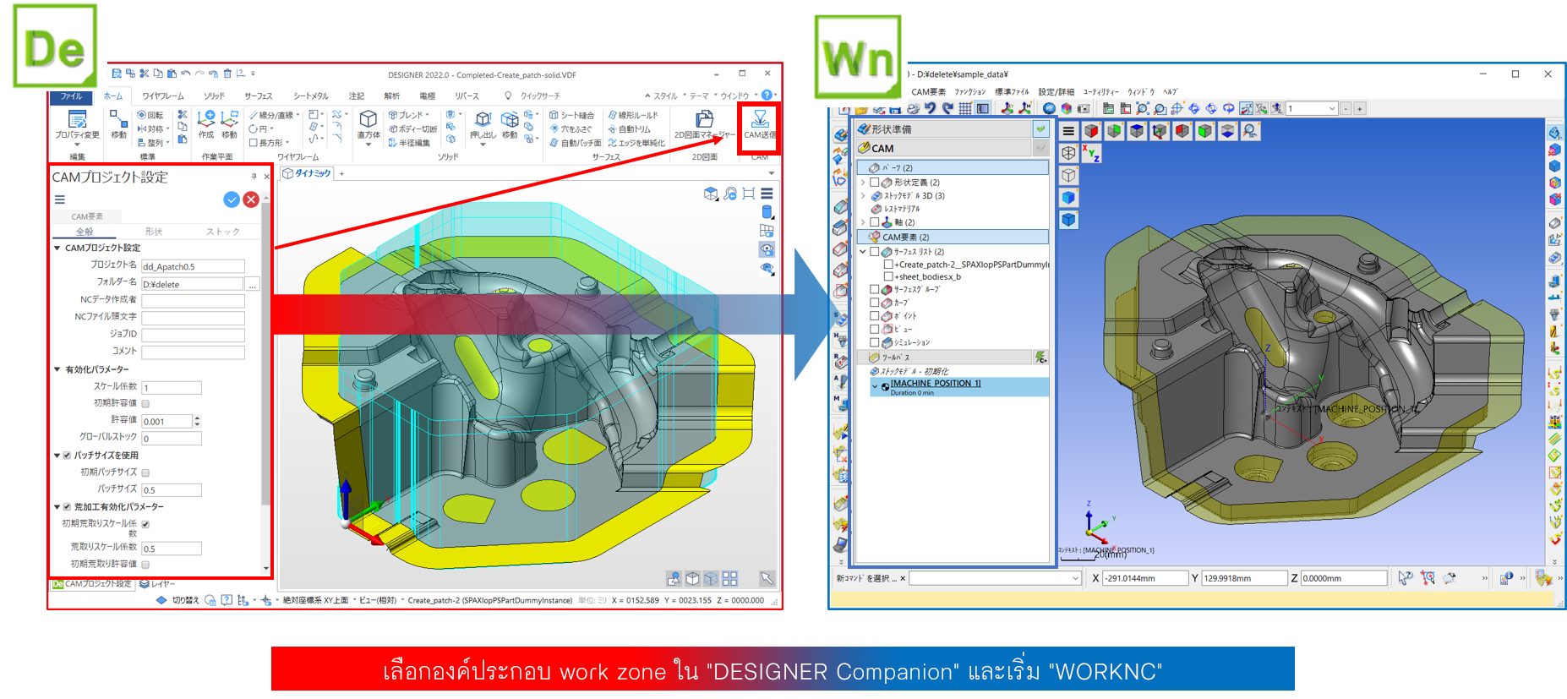Open the WORKNC command dropdown
Screen dimensions: 1567x699
(x=1075, y=578)
